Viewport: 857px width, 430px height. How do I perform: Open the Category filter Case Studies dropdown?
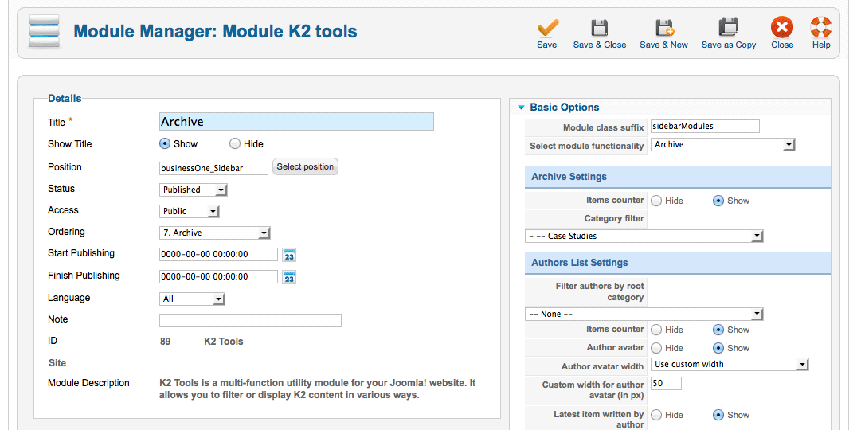[x=644, y=236]
